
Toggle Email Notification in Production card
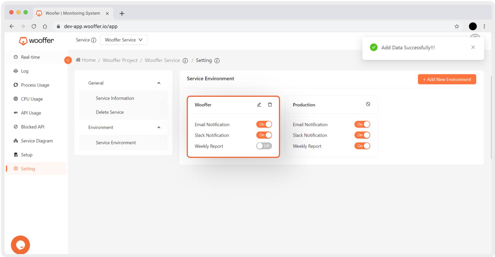point(362,124)
